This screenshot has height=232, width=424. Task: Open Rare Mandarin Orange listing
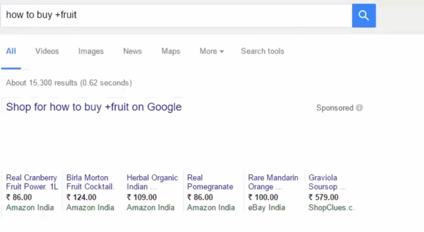pos(273,182)
